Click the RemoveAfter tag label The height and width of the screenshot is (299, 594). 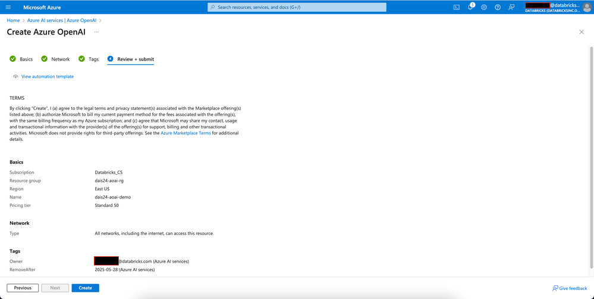tap(23, 270)
